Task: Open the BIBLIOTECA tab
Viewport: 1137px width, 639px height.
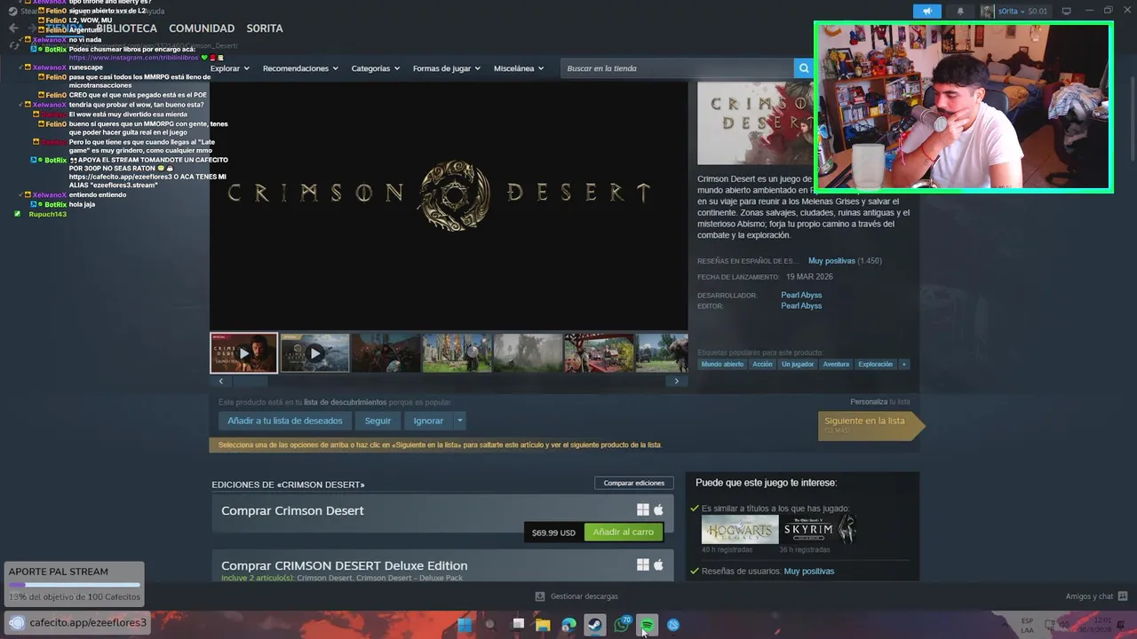Action: point(126,28)
